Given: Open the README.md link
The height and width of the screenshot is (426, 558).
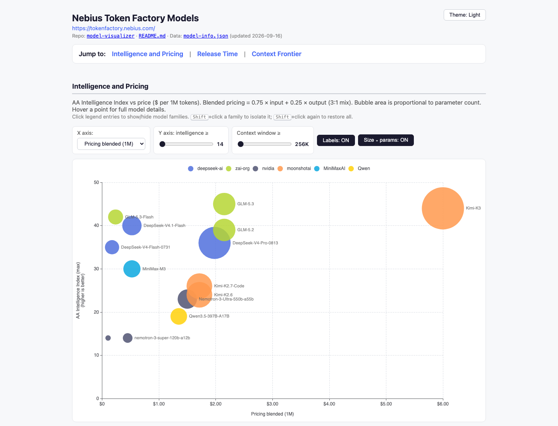Looking at the screenshot, I should click(x=152, y=36).
